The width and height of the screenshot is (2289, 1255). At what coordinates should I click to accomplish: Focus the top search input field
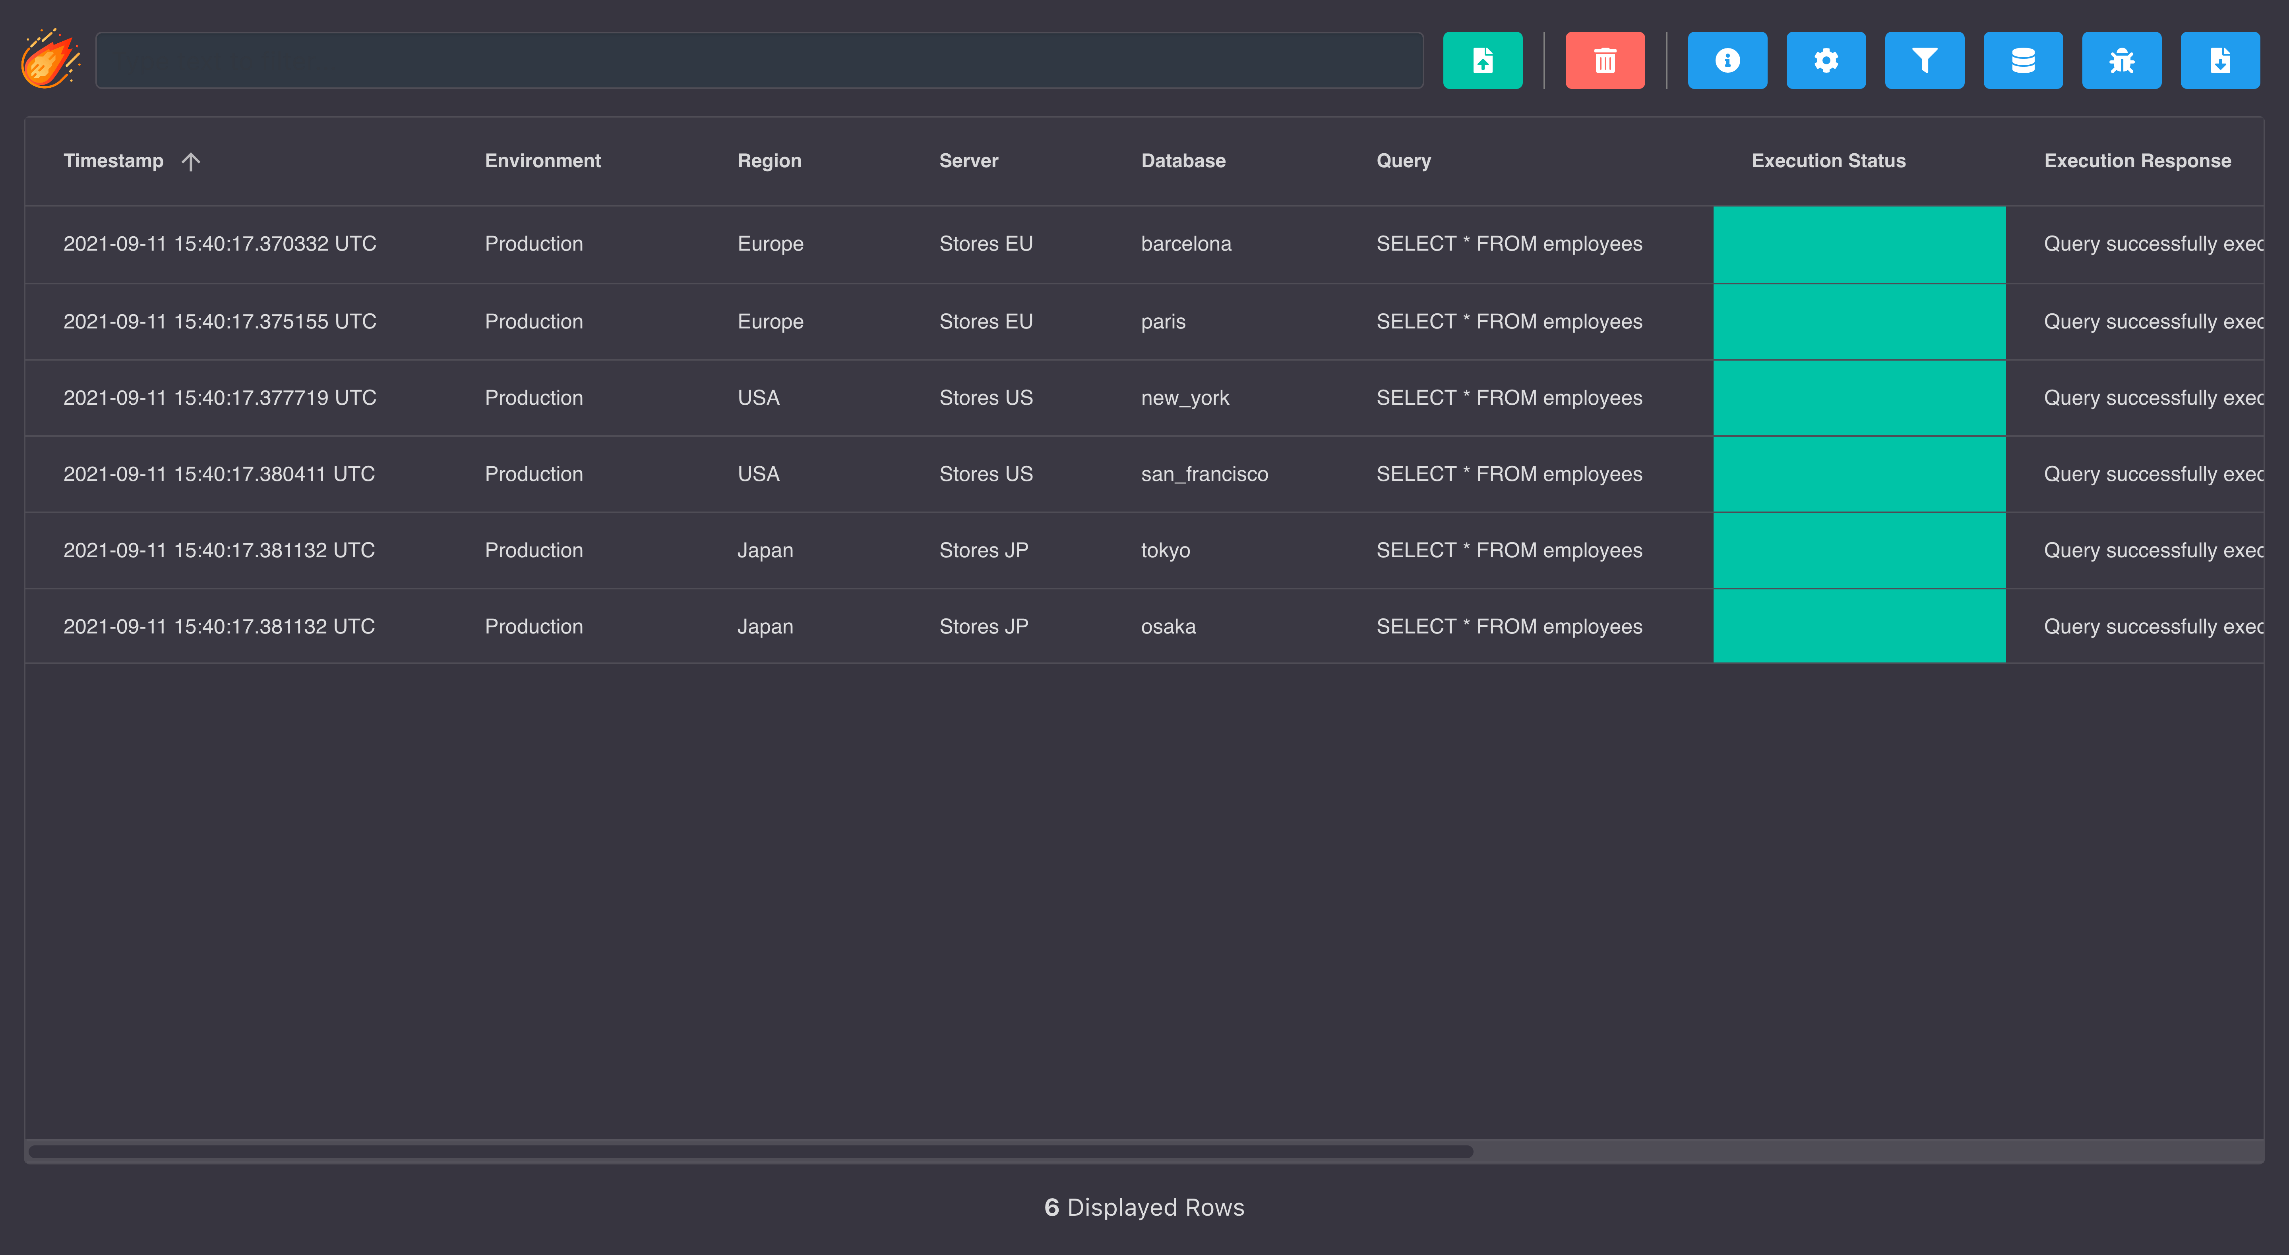760,60
